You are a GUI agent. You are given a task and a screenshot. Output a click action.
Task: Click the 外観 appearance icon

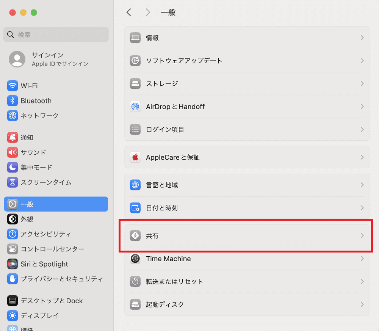(x=13, y=219)
